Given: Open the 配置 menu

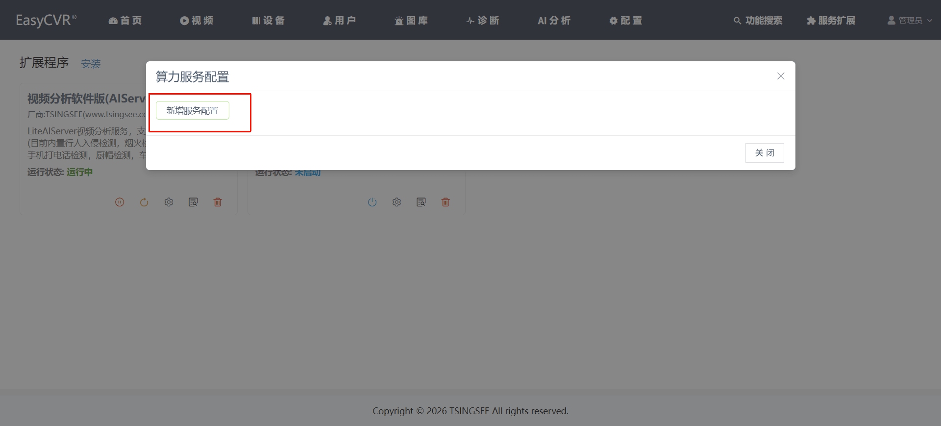Looking at the screenshot, I should [626, 20].
